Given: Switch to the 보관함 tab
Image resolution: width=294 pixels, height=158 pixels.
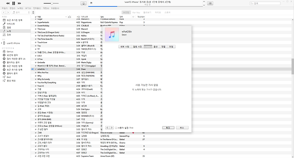Looking at the screenshot, I should (126, 13).
